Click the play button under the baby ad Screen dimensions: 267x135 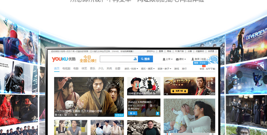tap(167, 134)
